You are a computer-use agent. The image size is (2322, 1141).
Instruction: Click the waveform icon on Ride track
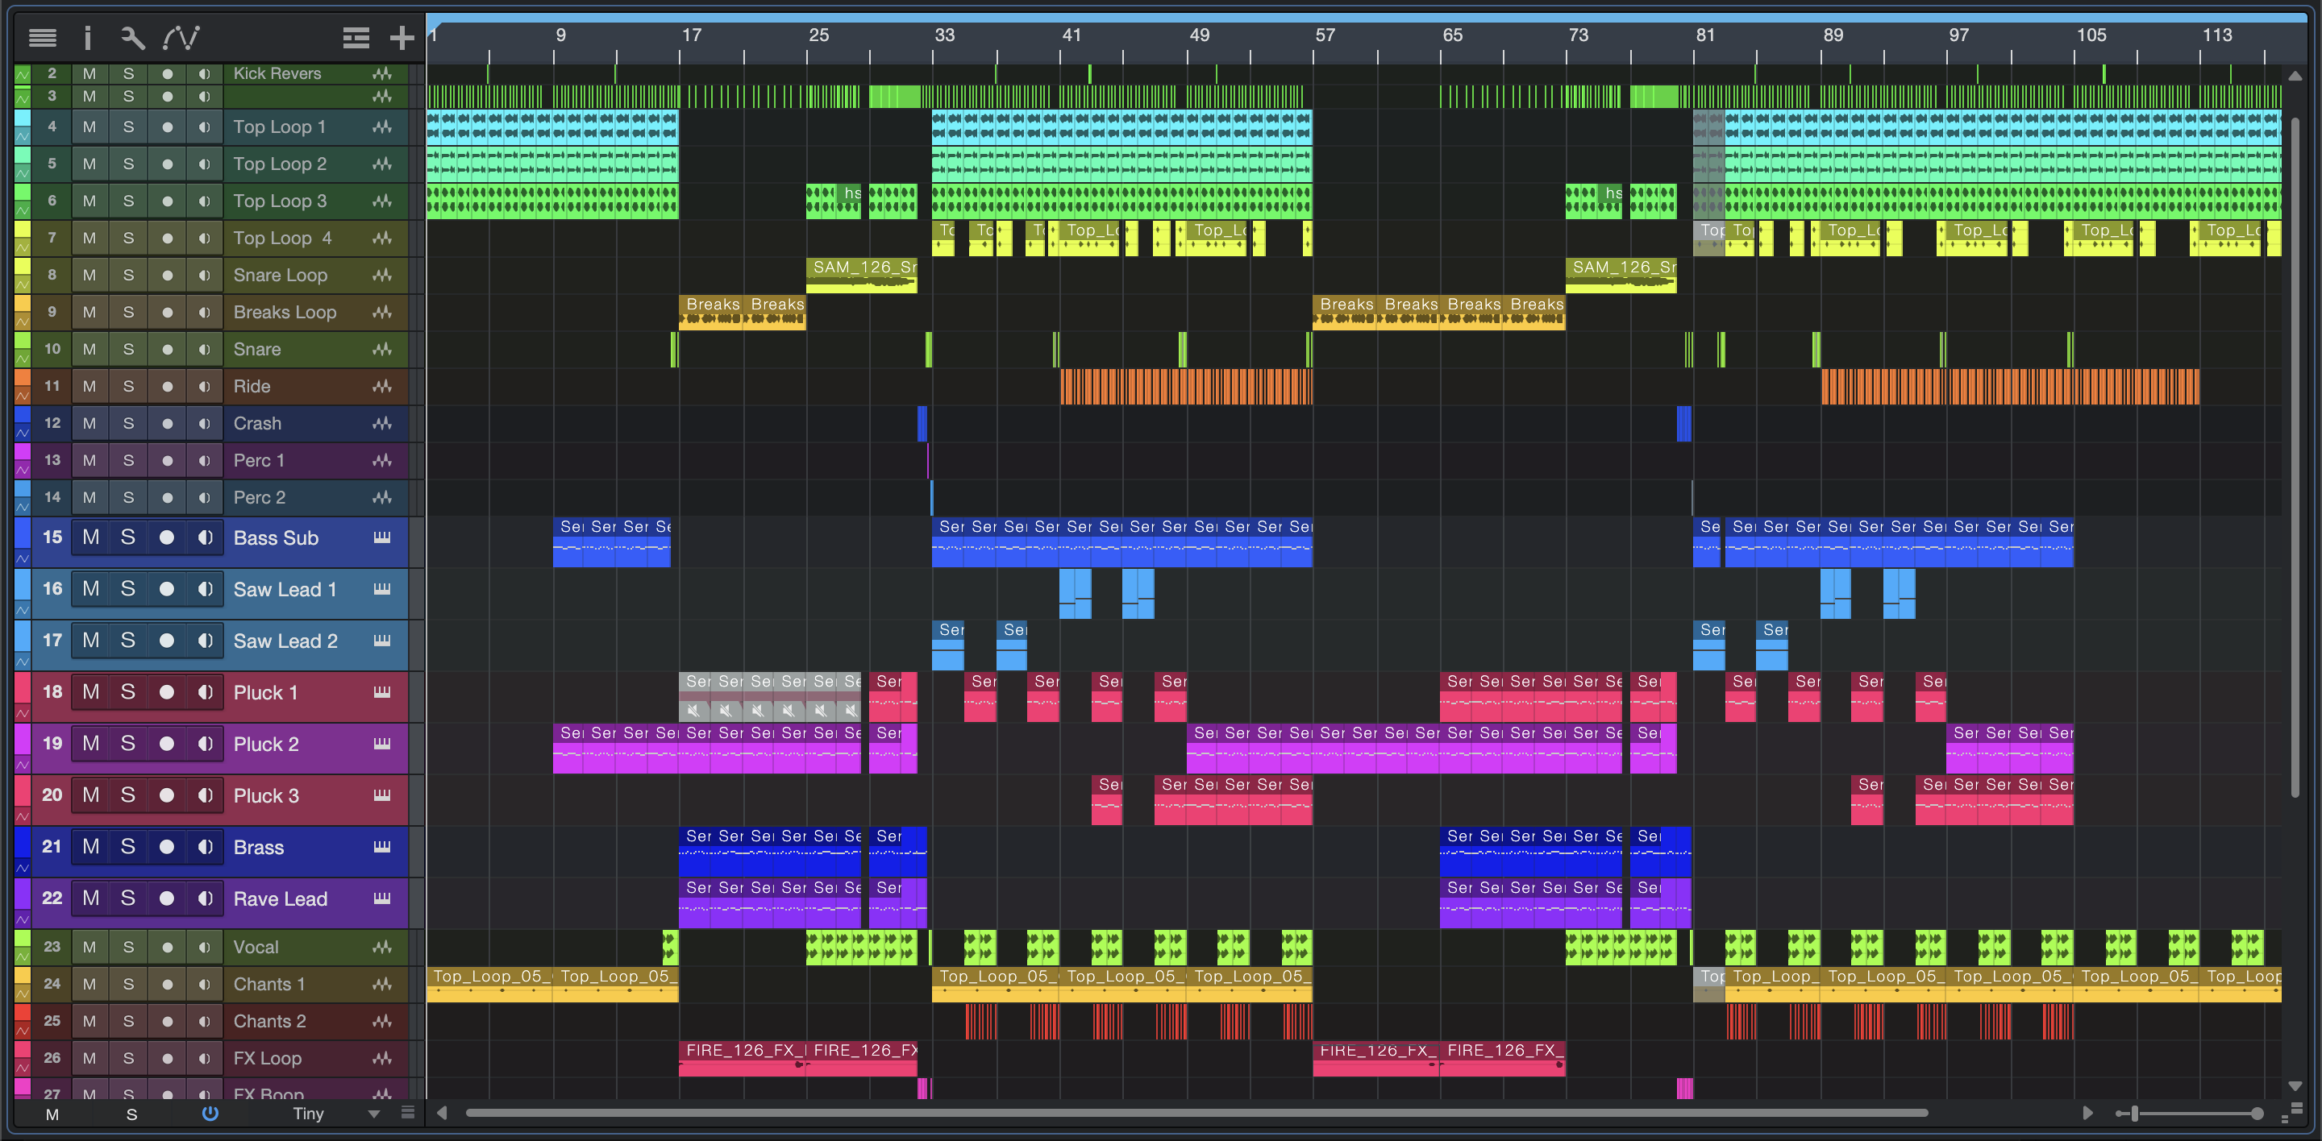pyautogui.click(x=382, y=386)
